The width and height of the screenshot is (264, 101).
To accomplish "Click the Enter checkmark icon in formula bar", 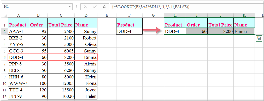I will tap(95, 7).
